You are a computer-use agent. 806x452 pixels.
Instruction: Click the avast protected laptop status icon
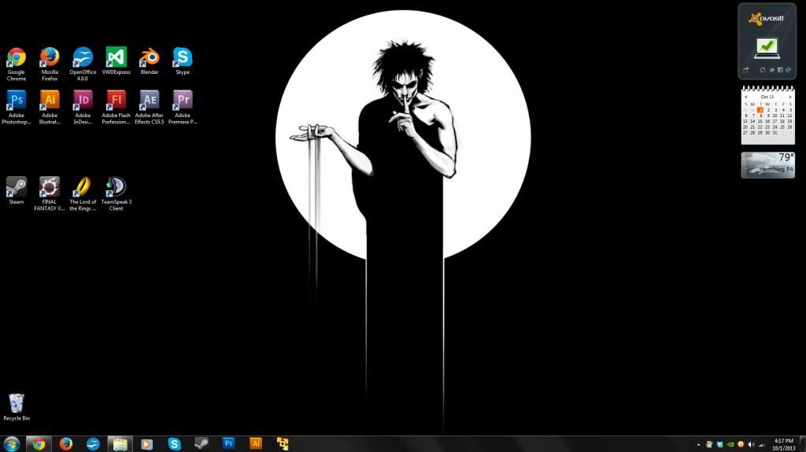(x=767, y=48)
